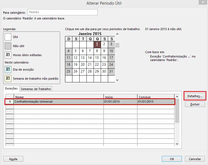The image size is (208, 165).
Task: Click the Cancelar button
Action: click(x=195, y=159)
